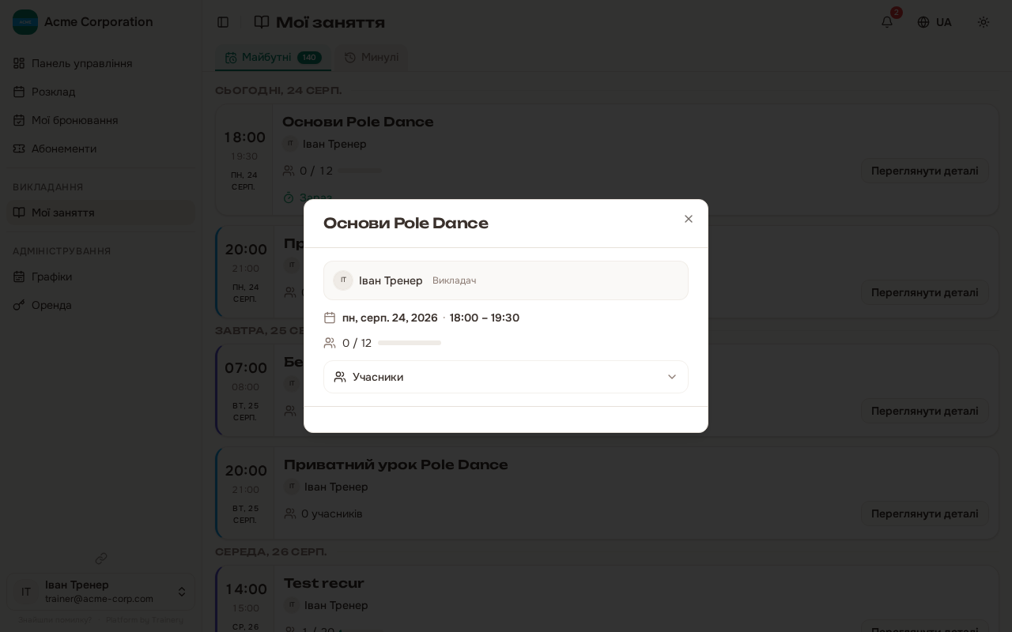The width and height of the screenshot is (1012, 632).
Task: Click the Мої заняття book icon in sidebar
Action: point(19,213)
